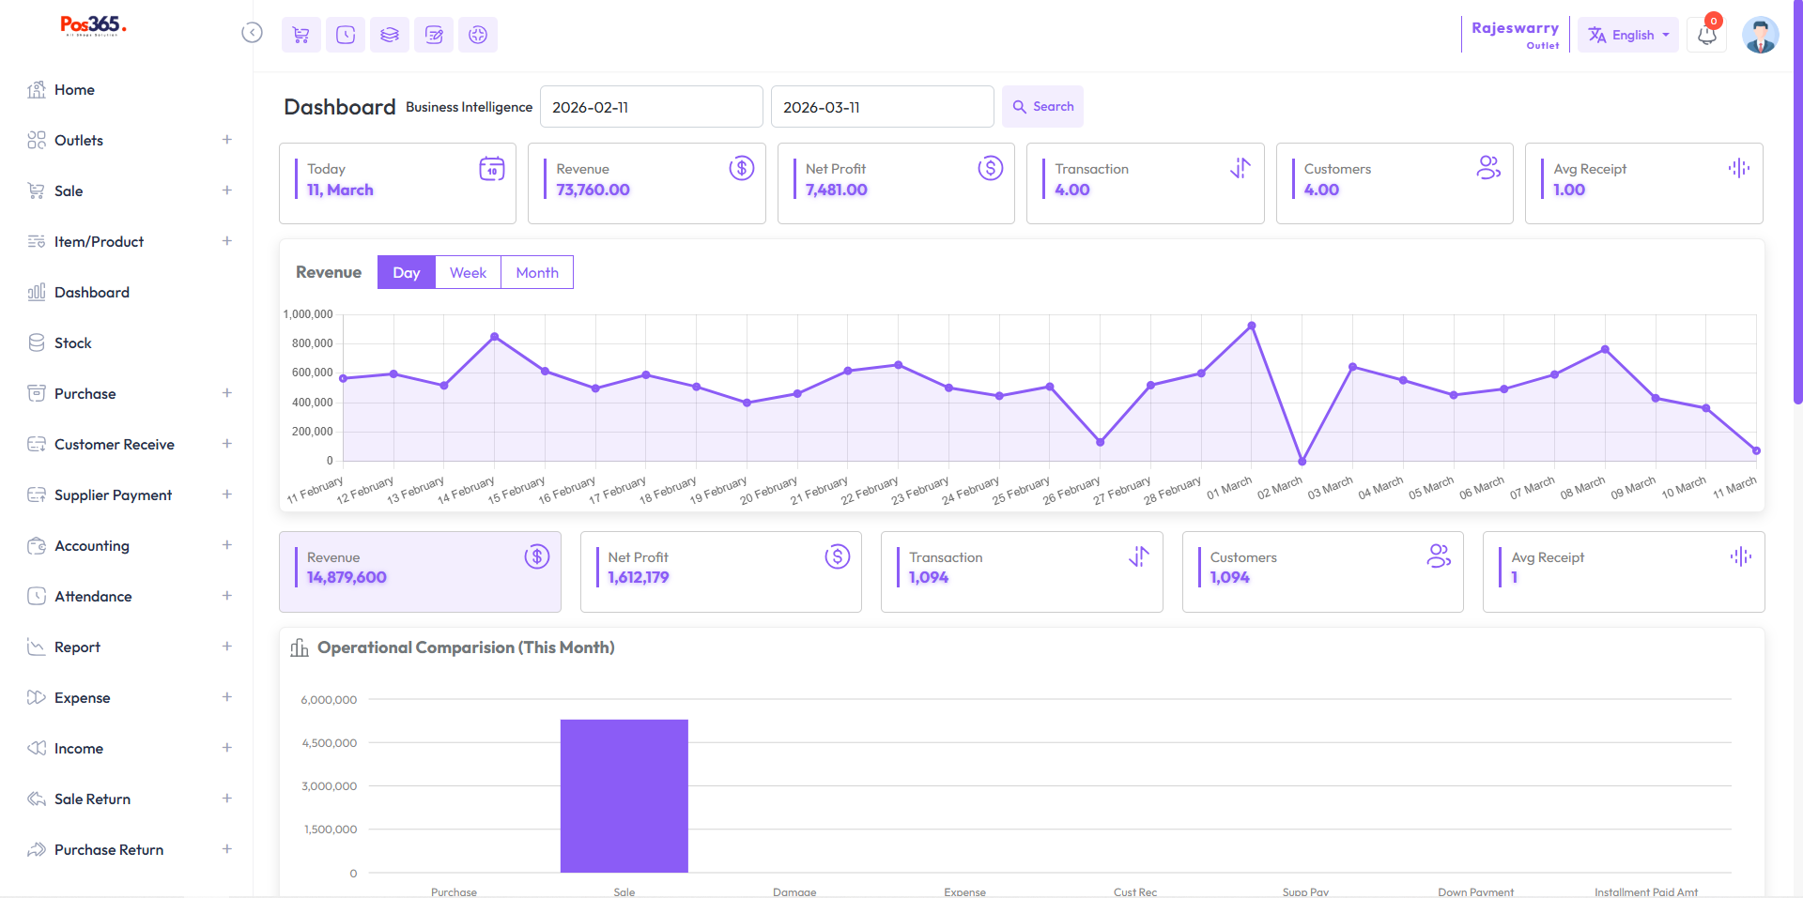Select the Day revenue view
Screen dimensions: 1803x898
pyautogui.click(x=406, y=272)
